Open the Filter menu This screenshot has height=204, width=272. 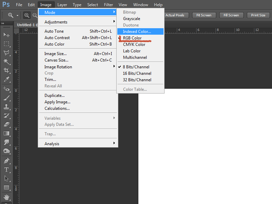(x=108, y=5)
